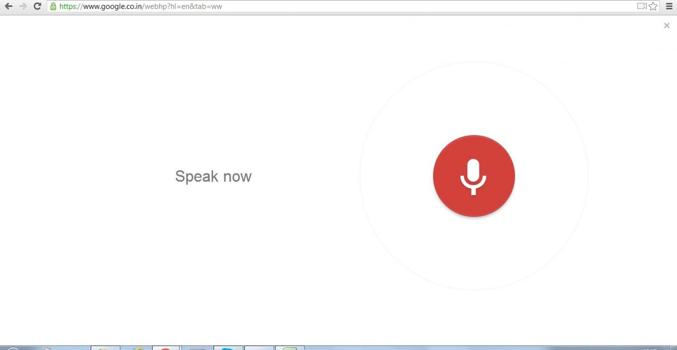Select the gray-icon taskbar button before Skype

tap(197, 348)
